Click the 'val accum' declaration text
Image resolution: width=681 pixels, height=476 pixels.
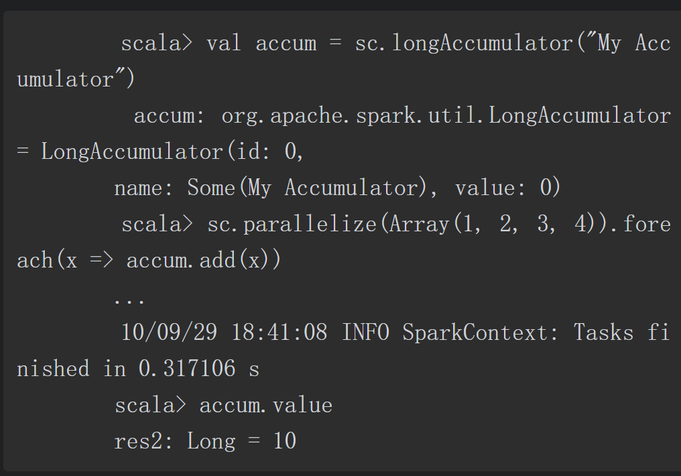click(x=261, y=44)
